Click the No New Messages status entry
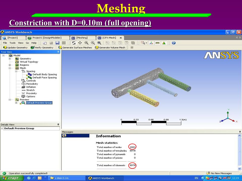The height and width of the screenshot is (181, 242). tap(219, 173)
